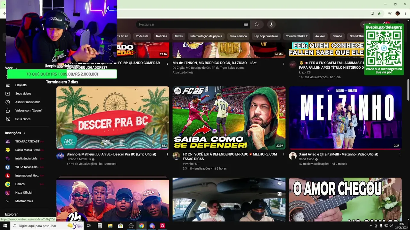Expand the Inscrições section chevron
The width and height of the screenshot is (410, 230).
(x=24, y=133)
